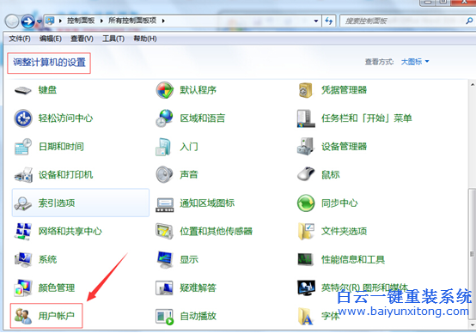Click the 位置和其他传感器 label
The width and height of the screenshot is (476, 333).
(x=217, y=232)
